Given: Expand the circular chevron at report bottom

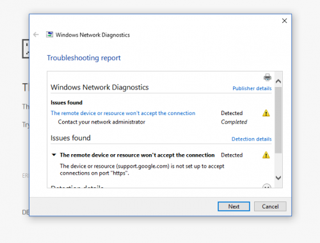Looking at the screenshot, I should 267,186.
